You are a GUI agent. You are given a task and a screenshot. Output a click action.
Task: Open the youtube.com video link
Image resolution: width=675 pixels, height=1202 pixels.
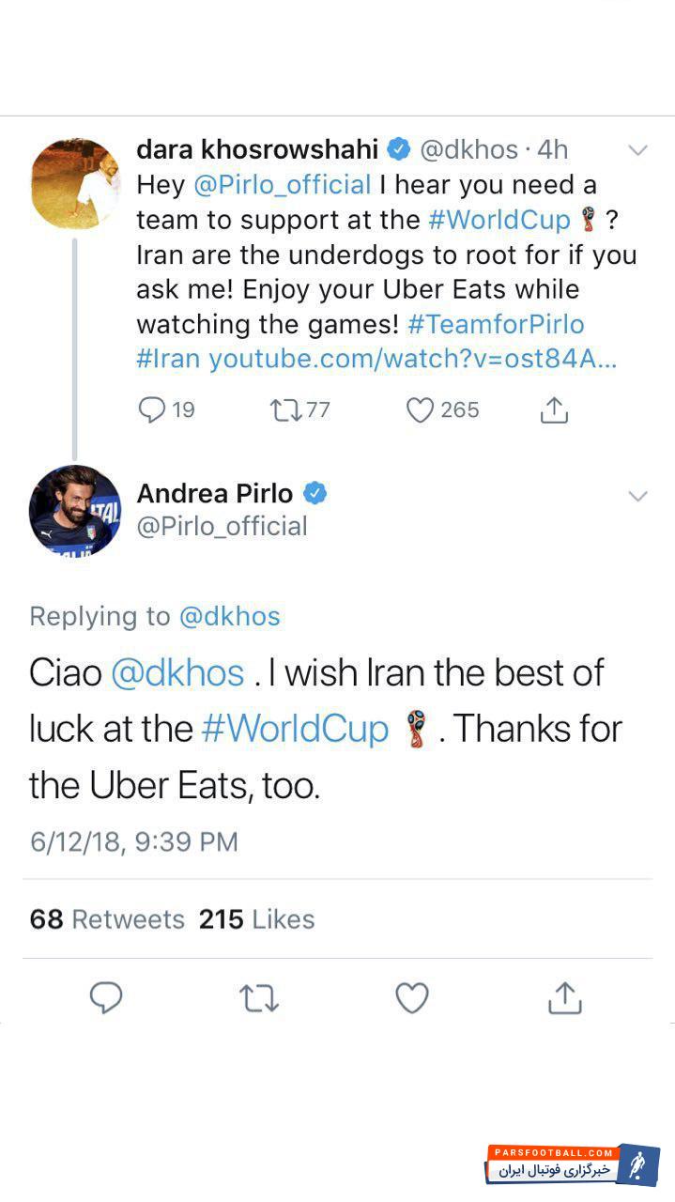click(x=412, y=359)
